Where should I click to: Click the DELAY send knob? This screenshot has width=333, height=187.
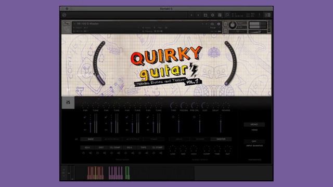click(215, 105)
